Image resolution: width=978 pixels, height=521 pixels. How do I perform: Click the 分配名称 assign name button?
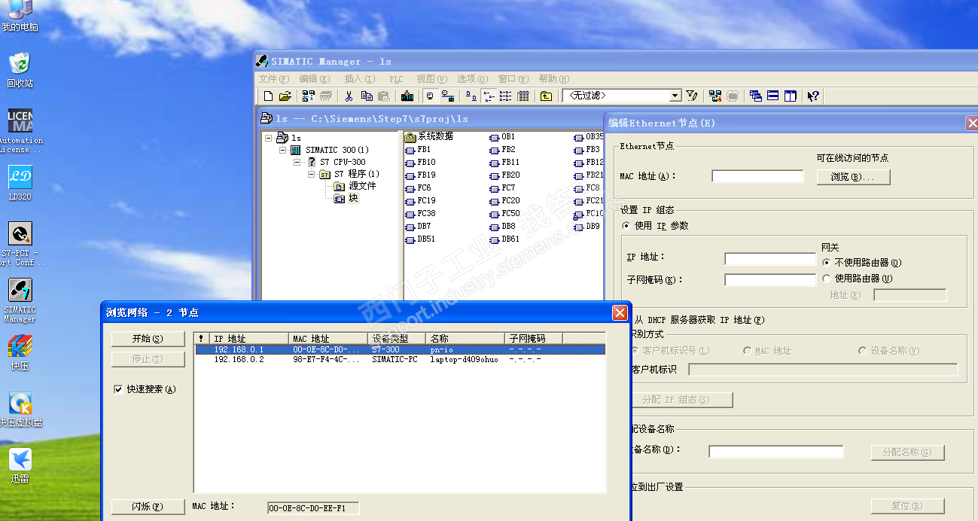pyautogui.click(x=907, y=452)
